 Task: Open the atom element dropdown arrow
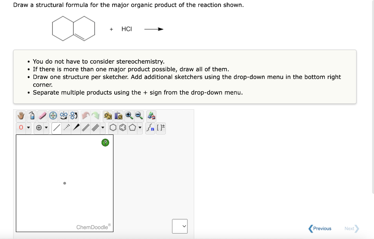pyautogui.click(x=28, y=128)
